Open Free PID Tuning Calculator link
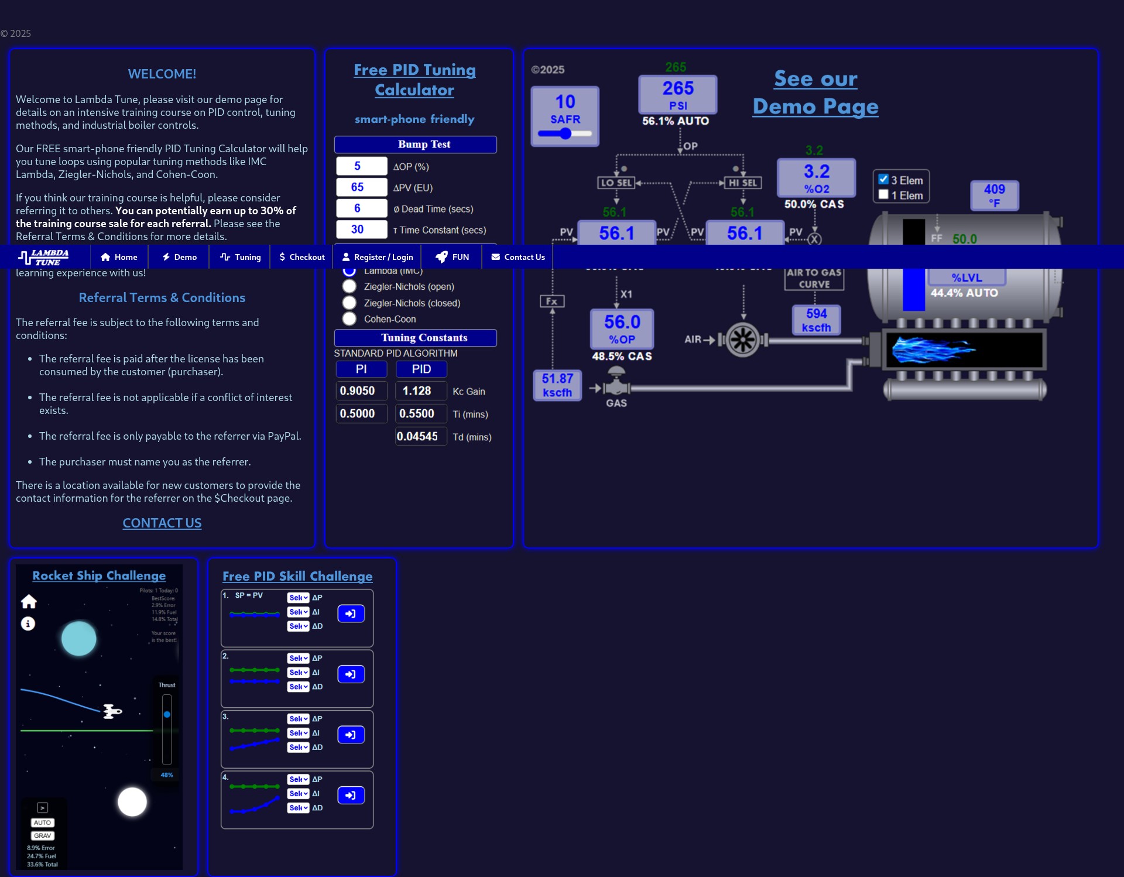Image resolution: width=1124 pixels, height=877 pixels. (414, 80)
